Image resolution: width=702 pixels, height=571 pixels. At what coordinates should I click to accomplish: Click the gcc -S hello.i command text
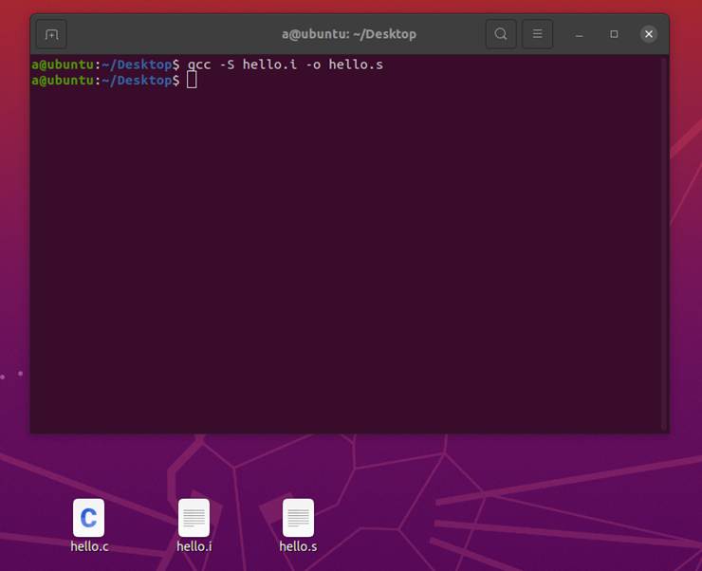pyautogui.click(x=242, y=64)
